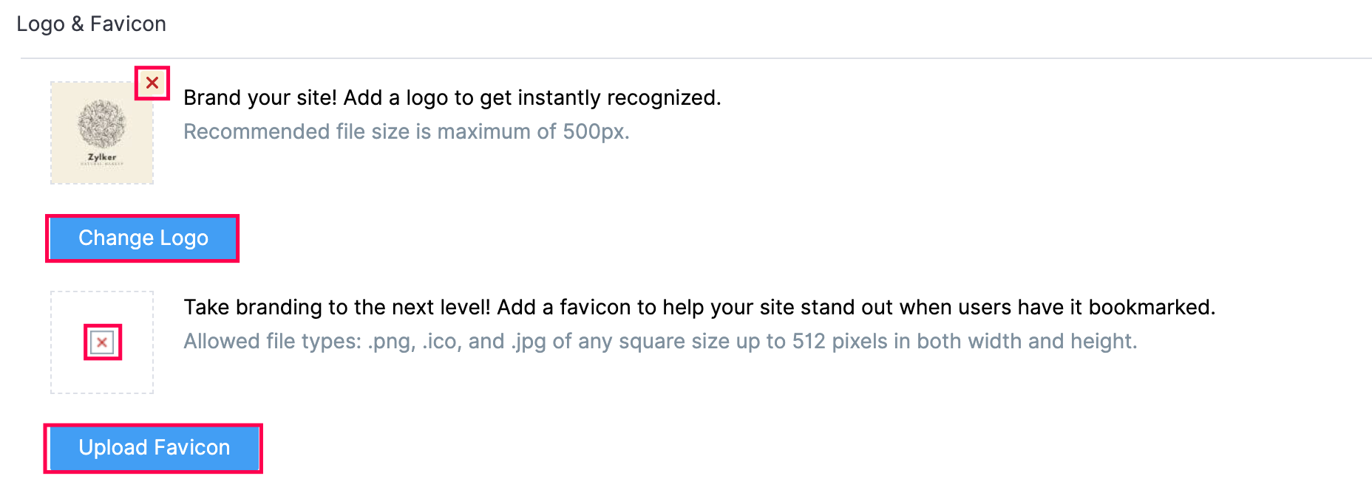
Task: Click the "Brand your site!" description text
Action: click(x=451, y=97)
